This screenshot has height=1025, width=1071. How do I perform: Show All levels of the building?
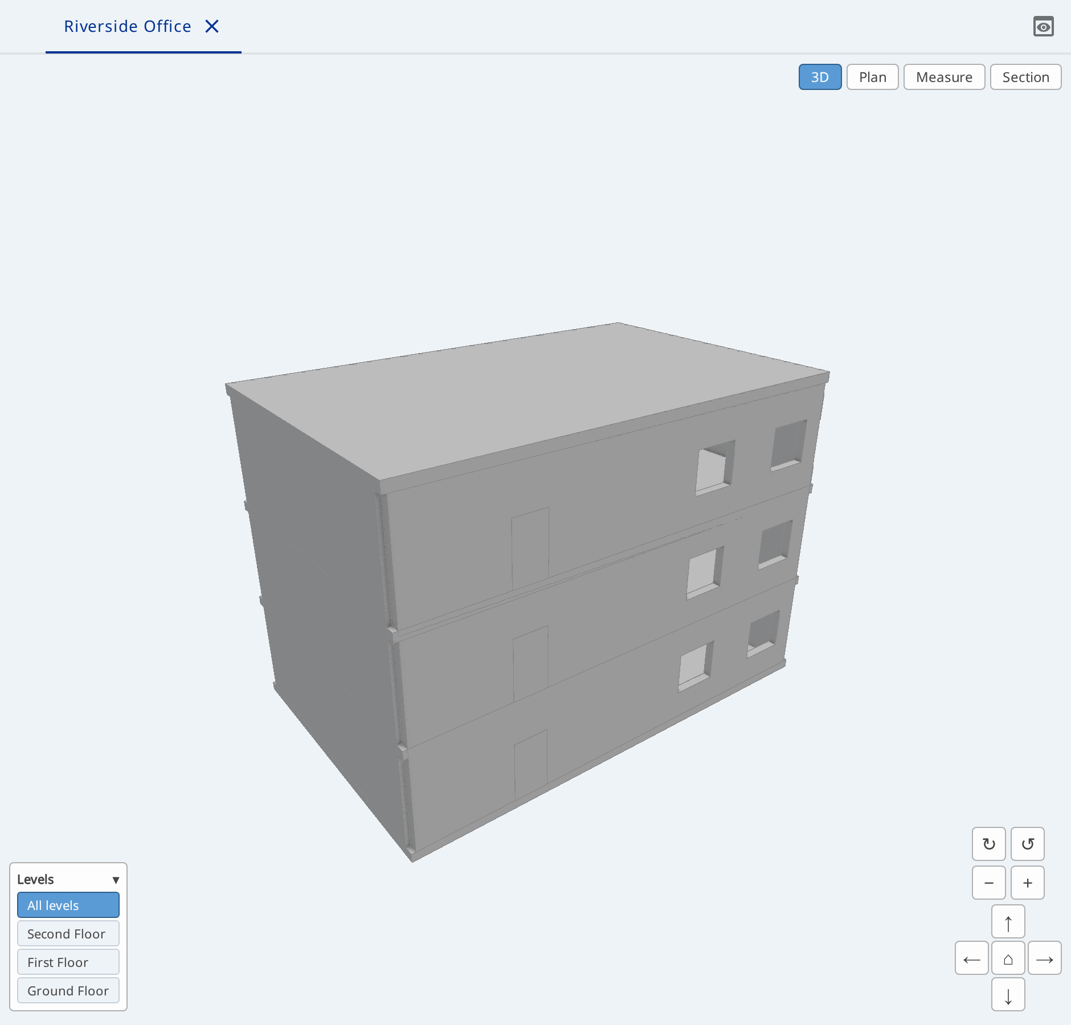click(x=68, y=905)
